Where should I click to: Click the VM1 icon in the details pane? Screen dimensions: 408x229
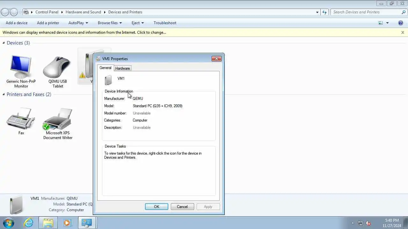[16, 205]
